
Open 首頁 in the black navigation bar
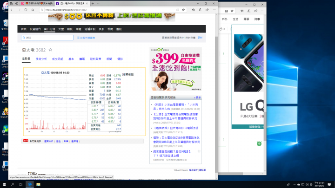click(24, 29)
